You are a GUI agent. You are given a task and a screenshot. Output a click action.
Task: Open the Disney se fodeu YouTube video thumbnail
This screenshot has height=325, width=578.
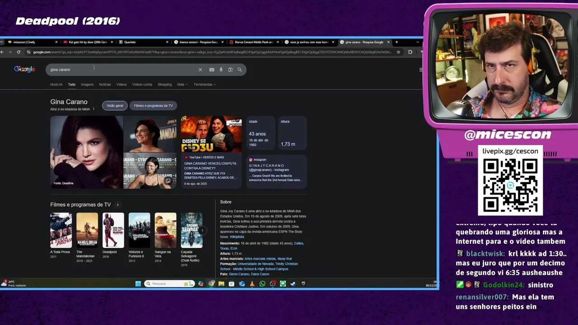pyautogui.click(x=211, y=134)
